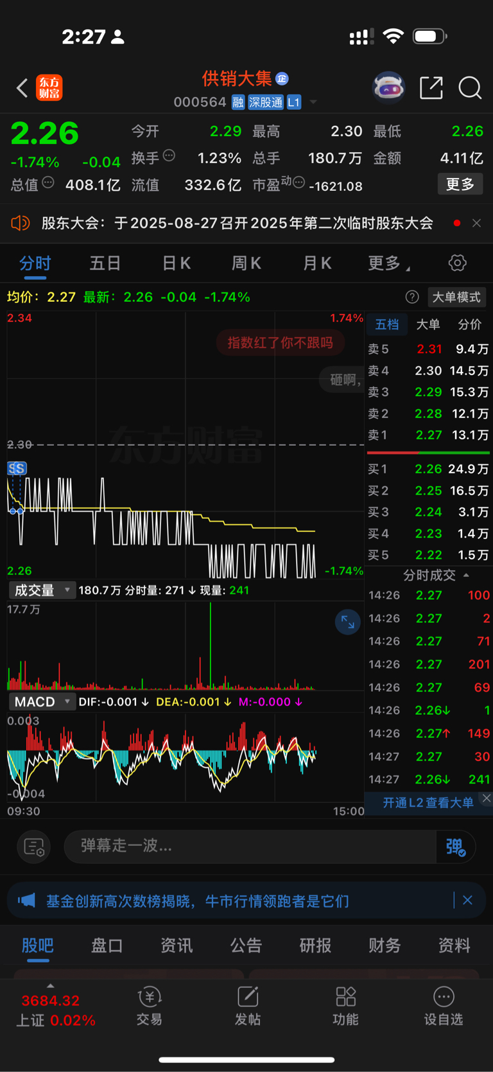Switch to 月K chart tab
The width and height of the screenshot is (493, 1072).
tap(317, 263)
